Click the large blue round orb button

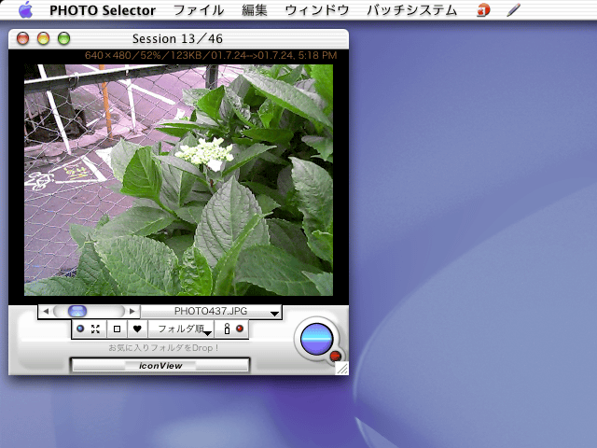(316, 339)
